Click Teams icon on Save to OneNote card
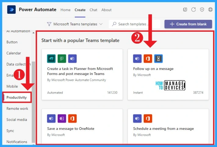This screenshot has width=217, height=147. point(51,119)
